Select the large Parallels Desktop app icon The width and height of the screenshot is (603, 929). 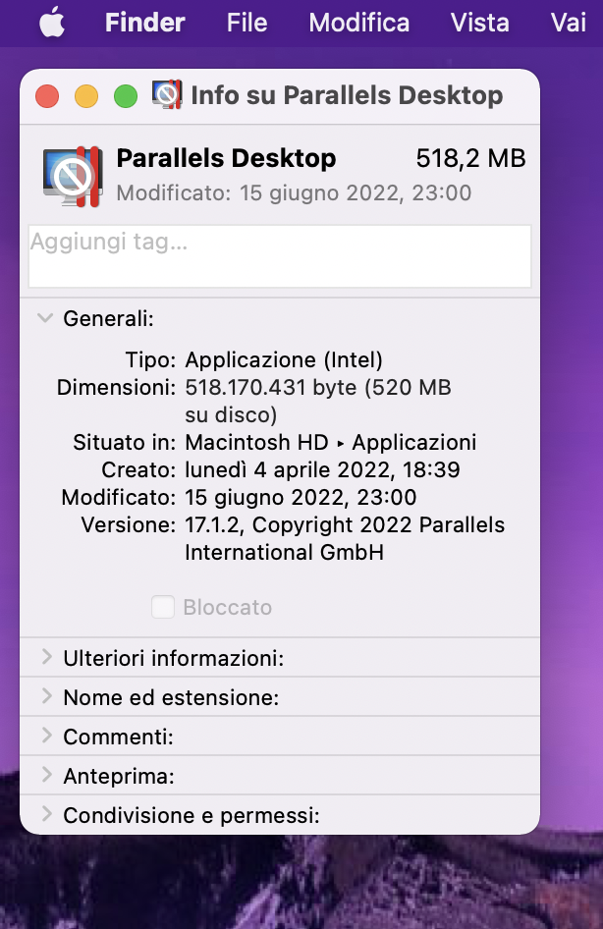[74, 176]
